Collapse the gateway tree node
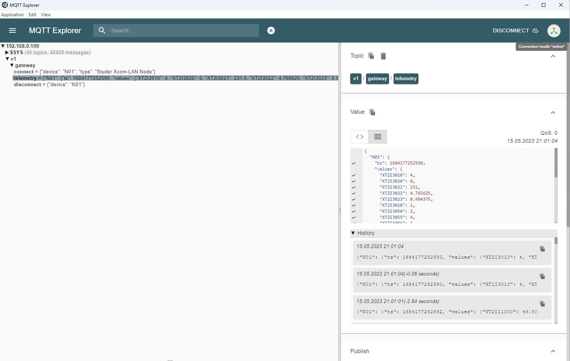 pos(12,65)
